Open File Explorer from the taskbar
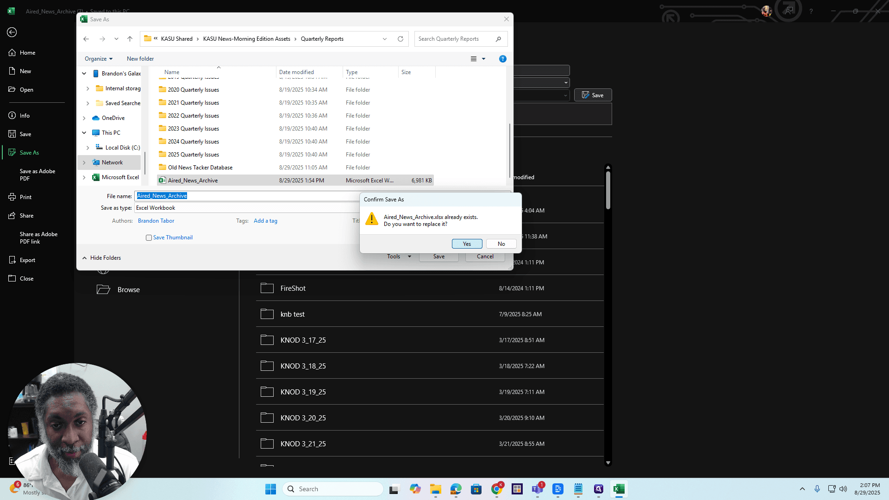 [x=435, y=489]
